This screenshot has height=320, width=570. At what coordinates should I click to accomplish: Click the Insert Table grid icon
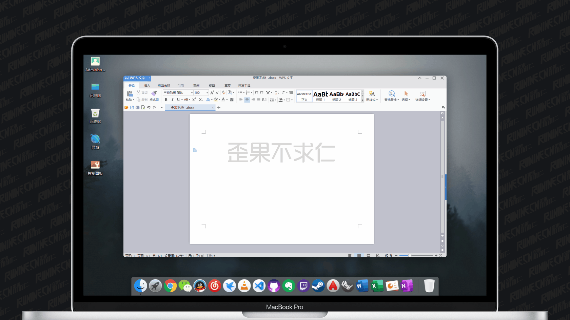[291, 92]
